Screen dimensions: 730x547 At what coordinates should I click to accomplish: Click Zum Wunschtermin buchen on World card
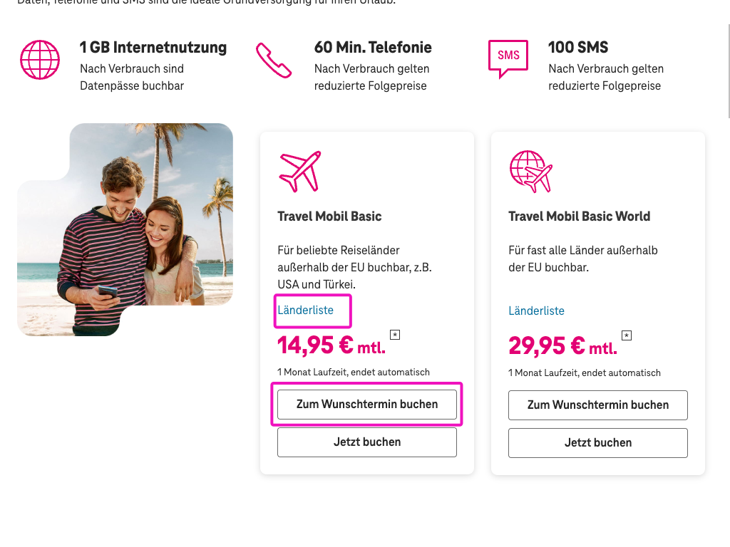coord(597,405)
